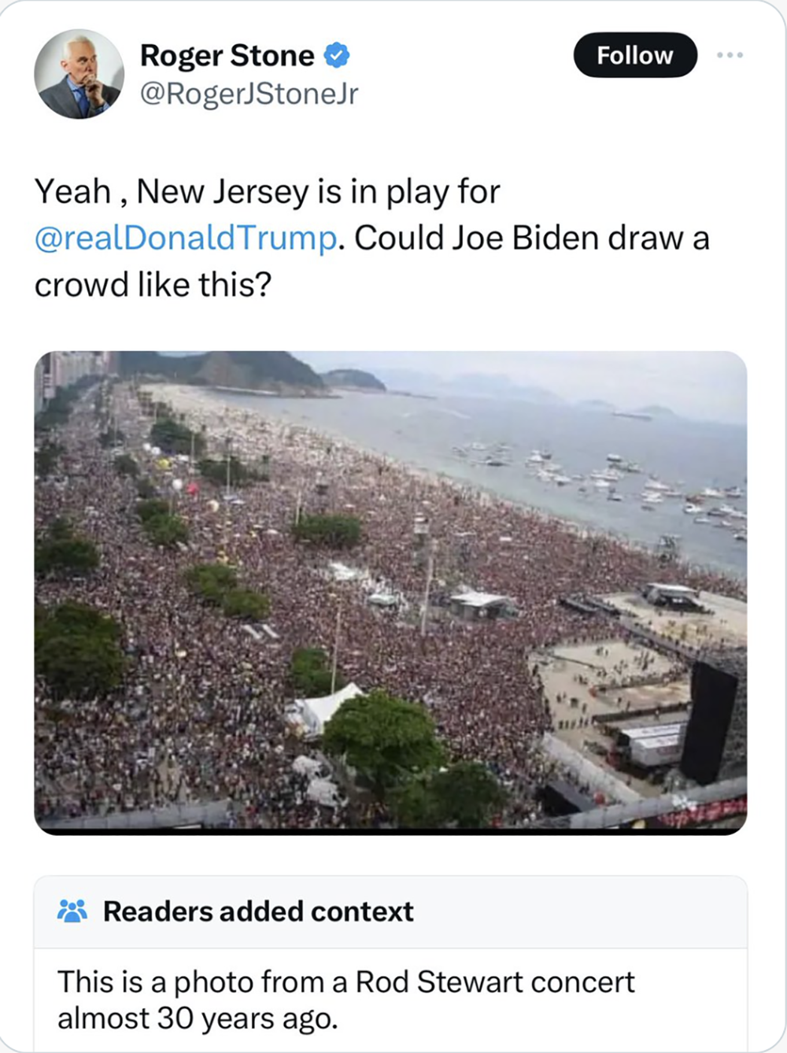
Task: Open the three-dot more options menu
Action: 730,55
